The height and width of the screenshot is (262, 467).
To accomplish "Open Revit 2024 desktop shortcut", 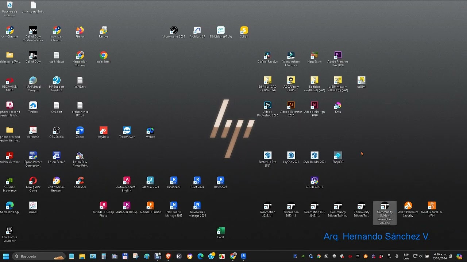I will 197,183.
